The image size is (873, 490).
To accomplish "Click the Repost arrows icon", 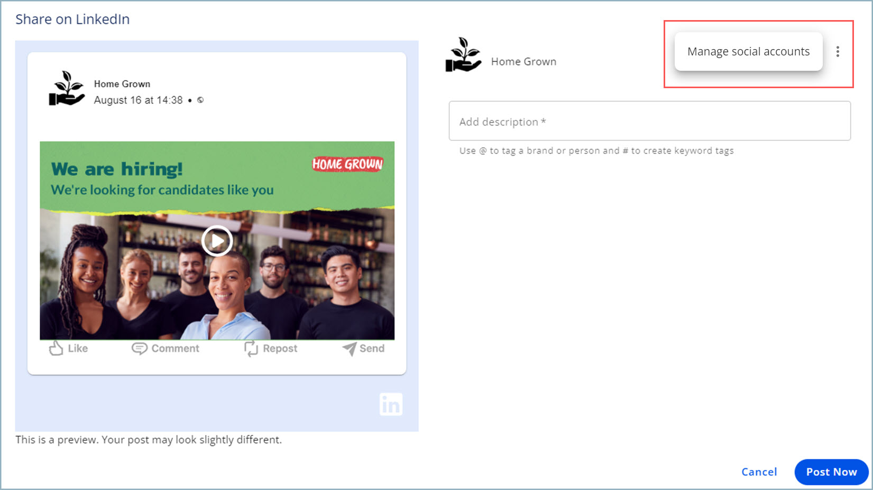I will click(251, 348).
